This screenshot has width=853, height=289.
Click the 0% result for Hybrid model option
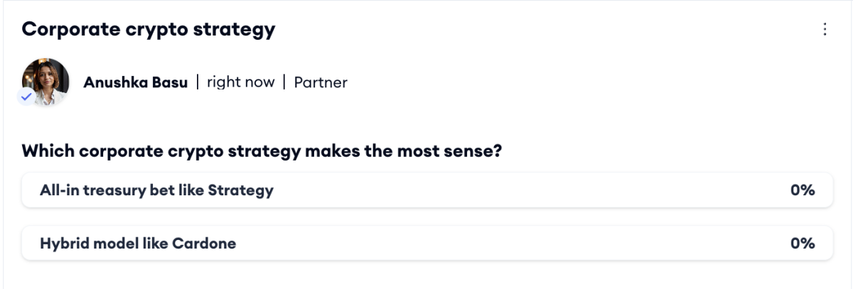click(x=802, y=244)
